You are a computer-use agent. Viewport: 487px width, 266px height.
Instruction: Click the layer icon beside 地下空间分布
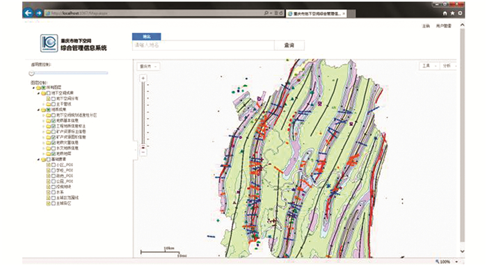[48, 98]
